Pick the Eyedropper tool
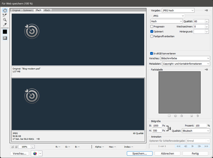This screenshot has height=158, width=213. pyautogui.click(x=5, y=24)
